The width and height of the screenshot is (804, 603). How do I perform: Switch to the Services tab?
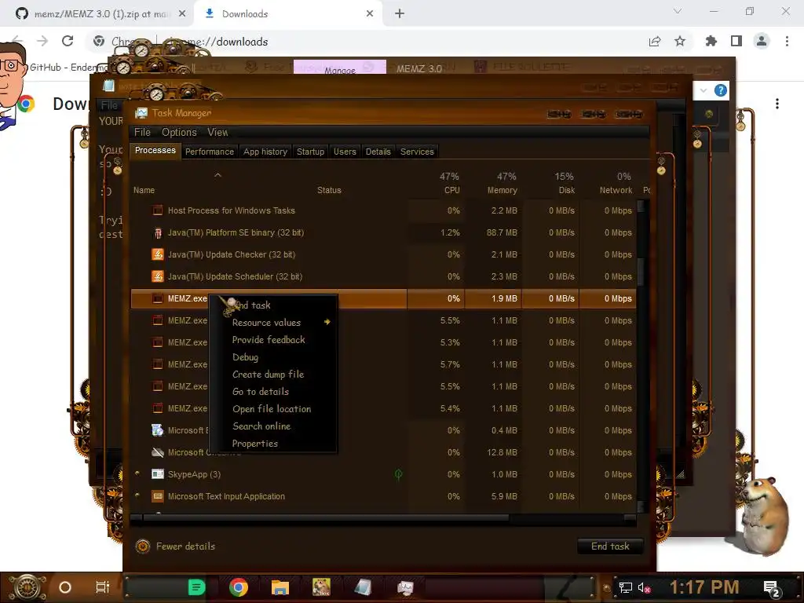(417, 152)
